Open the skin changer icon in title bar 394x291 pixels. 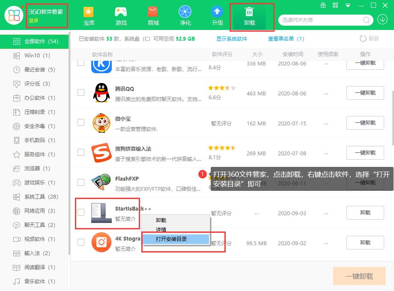pyautogui.click(x=323, y=5)
